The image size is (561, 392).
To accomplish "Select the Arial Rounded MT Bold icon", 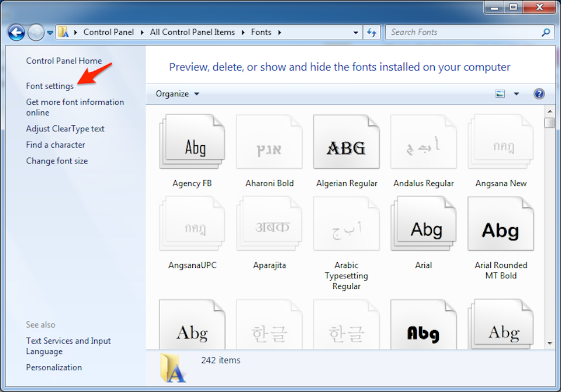I will coord(501,223).
